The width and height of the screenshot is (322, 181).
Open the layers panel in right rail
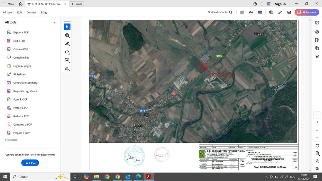[x=317, y=56]
